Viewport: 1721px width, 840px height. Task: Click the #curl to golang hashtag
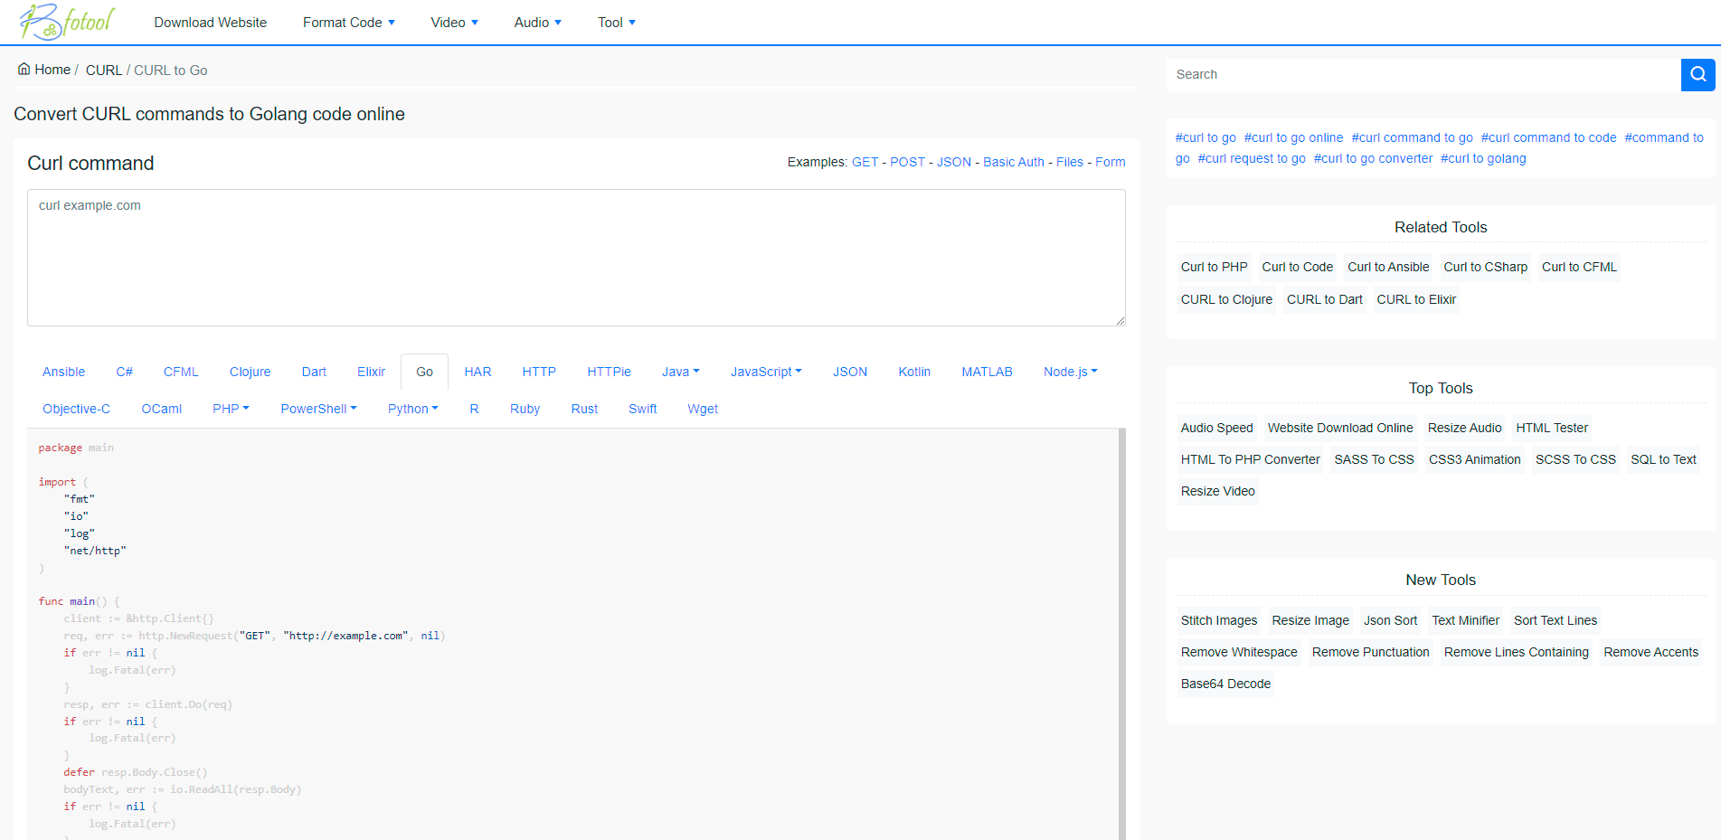click(x=1483, y=158)
